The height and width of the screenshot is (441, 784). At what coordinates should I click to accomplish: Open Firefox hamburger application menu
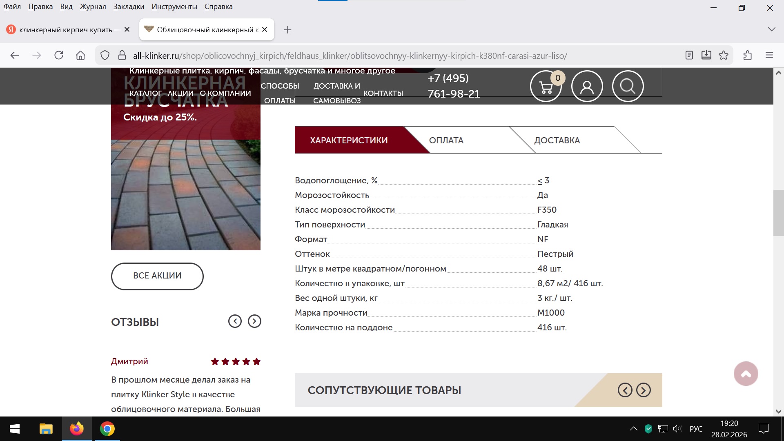(769, 56)
